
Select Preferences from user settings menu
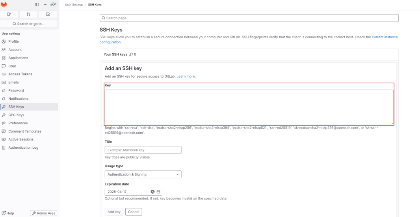(18, 123)
